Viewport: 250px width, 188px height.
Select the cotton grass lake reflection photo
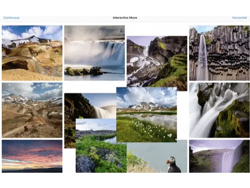pyautogui.click(x=147, y=115)
